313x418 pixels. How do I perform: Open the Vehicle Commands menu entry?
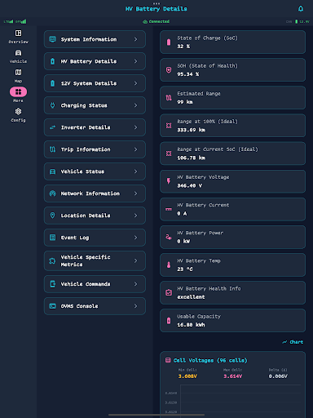[x=95, y=284]
